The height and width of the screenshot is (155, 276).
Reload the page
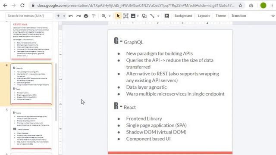22,6
